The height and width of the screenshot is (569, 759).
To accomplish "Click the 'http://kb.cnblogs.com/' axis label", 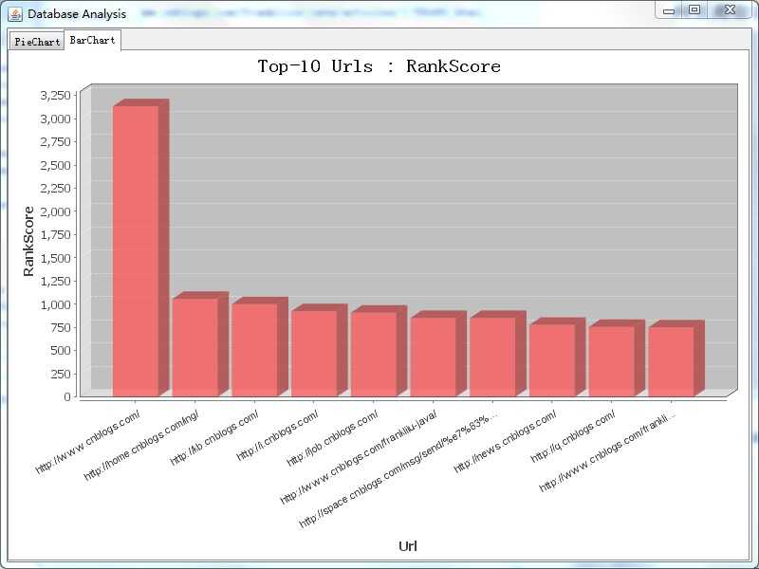I will [214, 438].
